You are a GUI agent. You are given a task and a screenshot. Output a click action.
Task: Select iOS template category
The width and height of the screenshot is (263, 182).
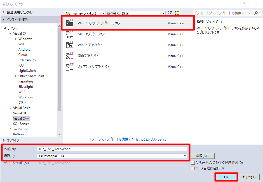coord(21,65)
